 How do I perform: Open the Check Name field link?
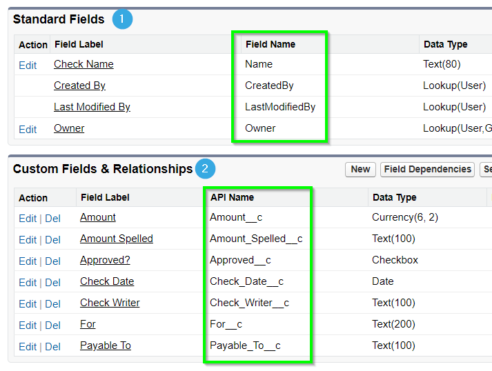tap(83, 64)
